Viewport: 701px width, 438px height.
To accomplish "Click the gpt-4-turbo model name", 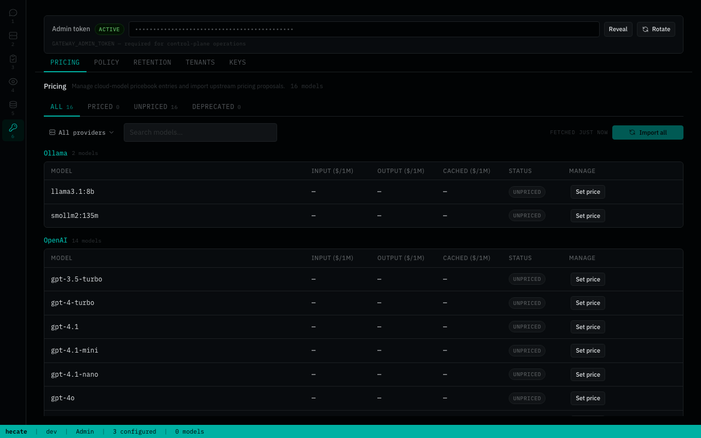I will (x=72, y=303).
